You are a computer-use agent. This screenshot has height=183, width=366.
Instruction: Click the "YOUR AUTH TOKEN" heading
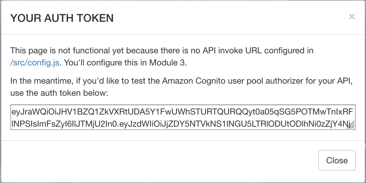[62, 18]
